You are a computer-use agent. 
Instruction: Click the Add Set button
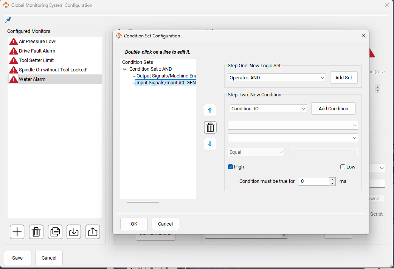[x=343, y=78]
